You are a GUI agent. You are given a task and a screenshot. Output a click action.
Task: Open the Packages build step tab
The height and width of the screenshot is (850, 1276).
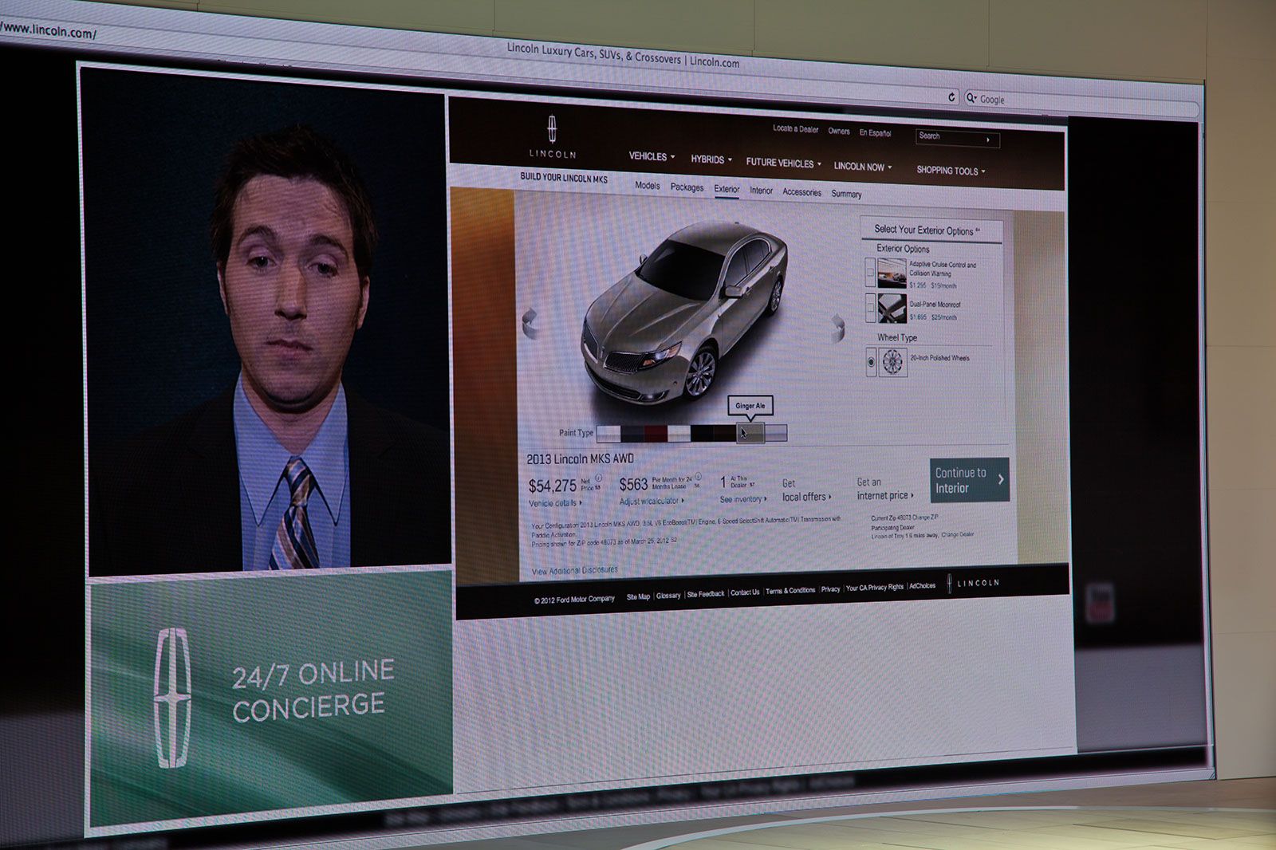687,187
